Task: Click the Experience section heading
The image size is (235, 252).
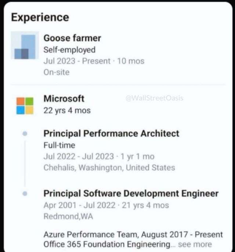Action: point(40,17)
